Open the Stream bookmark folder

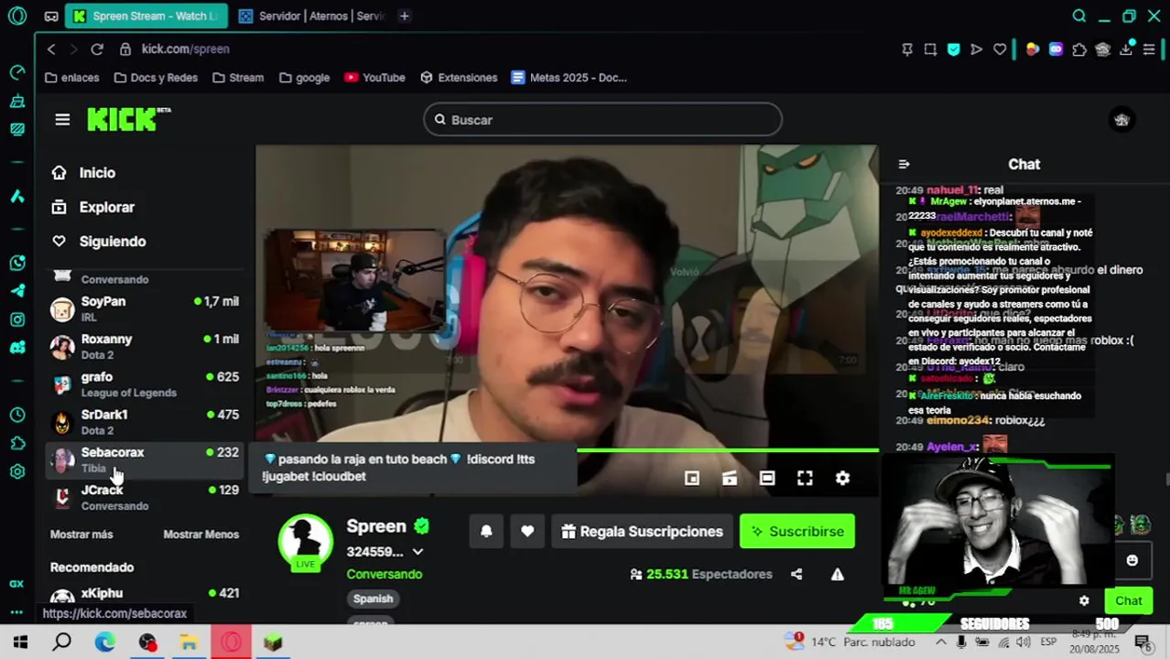coord(238,78)
